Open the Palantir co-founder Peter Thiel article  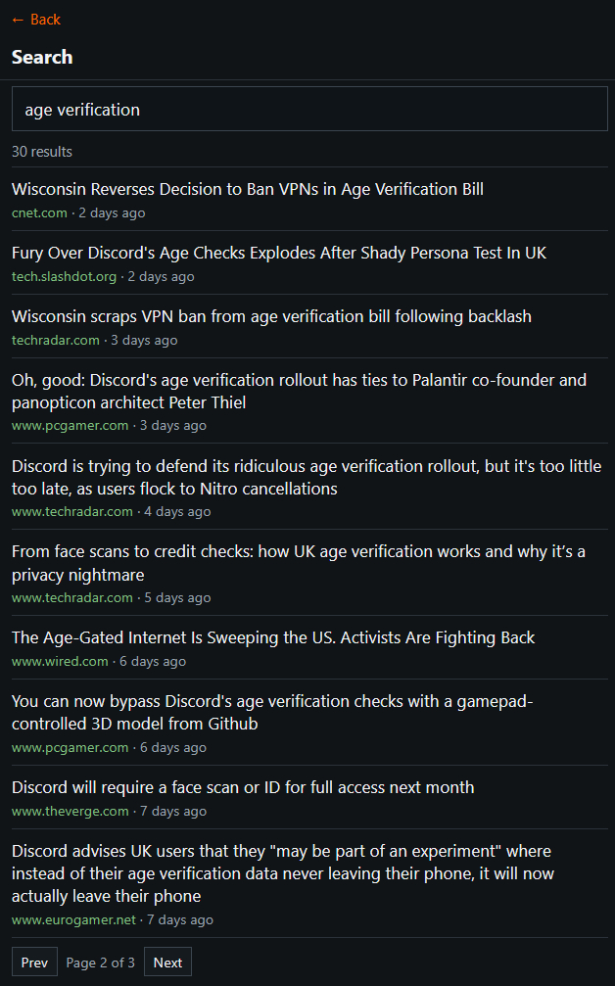[299, 391]
